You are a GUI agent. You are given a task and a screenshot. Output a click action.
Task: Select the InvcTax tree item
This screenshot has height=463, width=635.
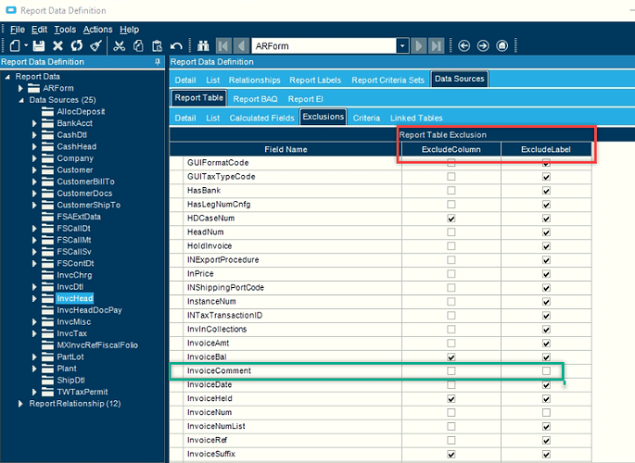coord(71,333)
